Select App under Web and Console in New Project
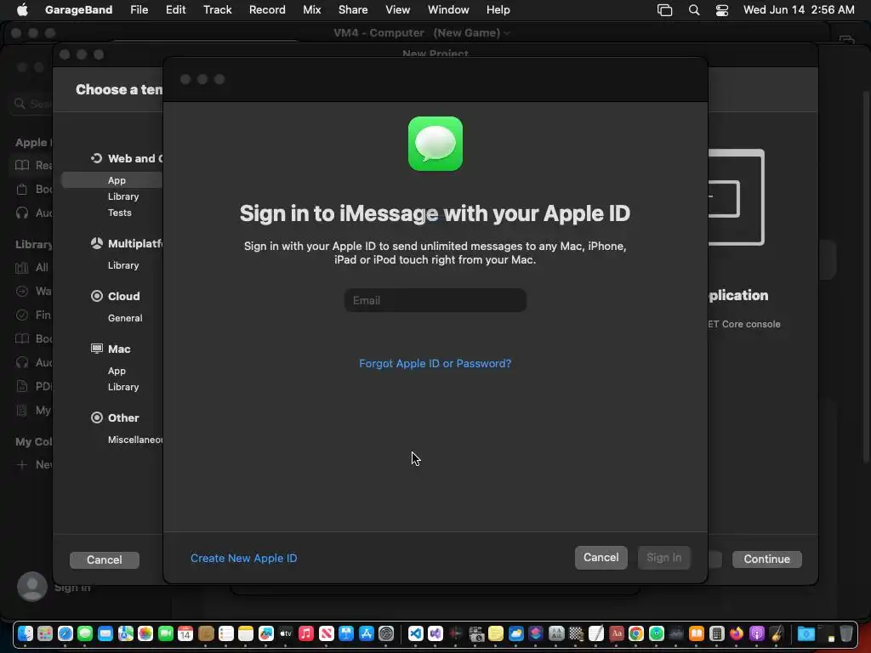The image size is (871, 653). [x=117, y=180]
